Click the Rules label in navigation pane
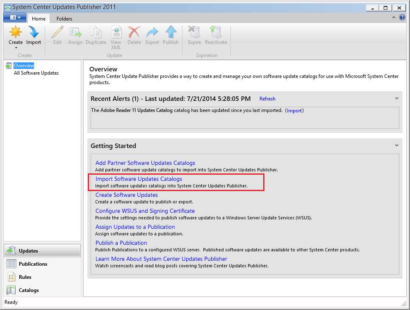 [25, 277]
